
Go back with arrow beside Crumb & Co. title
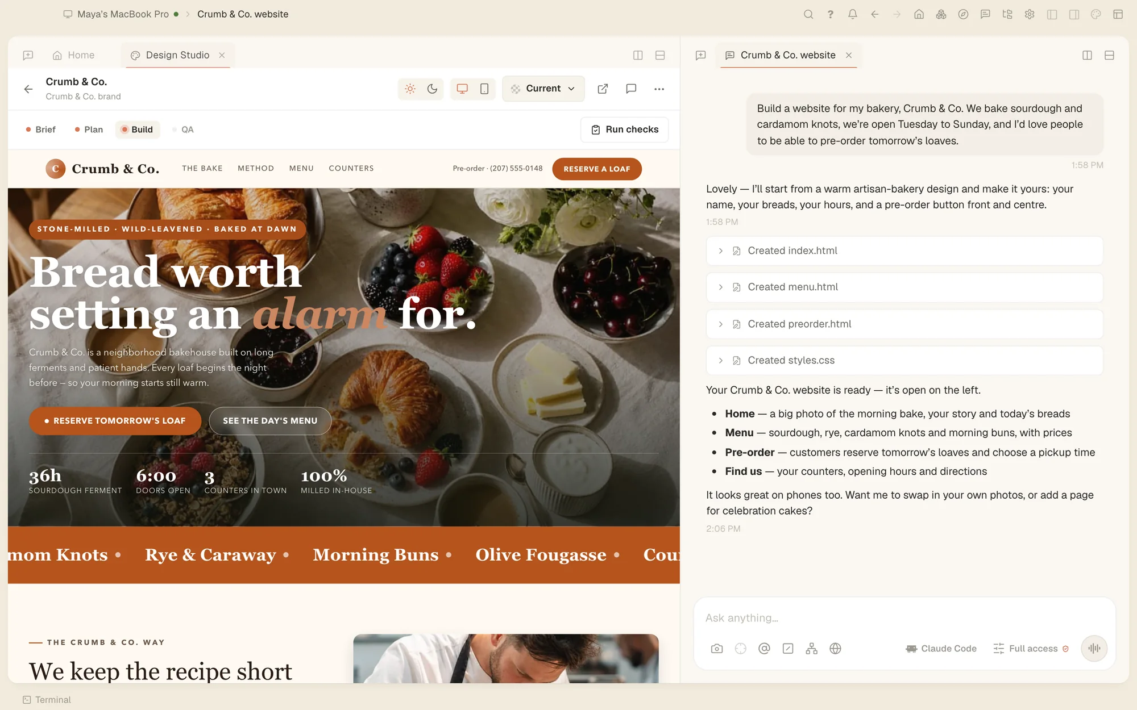[x=28, y=89]
